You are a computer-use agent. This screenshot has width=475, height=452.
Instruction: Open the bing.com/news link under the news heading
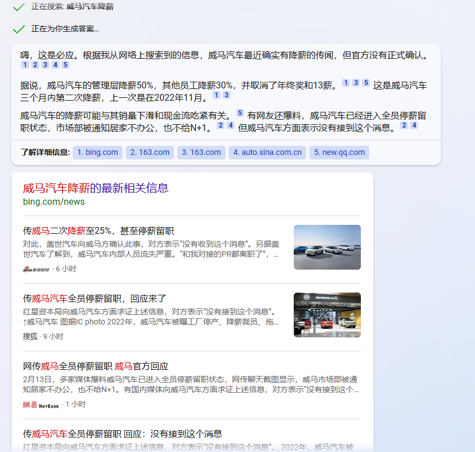coord(53,202)
